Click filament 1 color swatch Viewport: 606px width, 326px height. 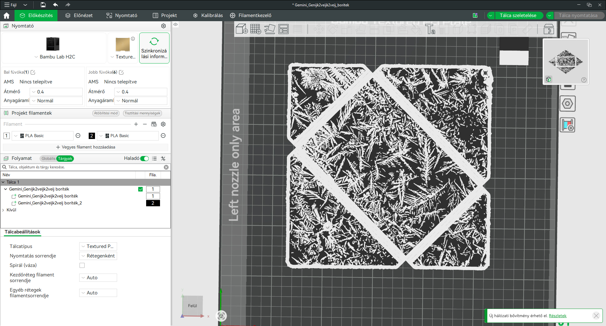pos(7,136)
